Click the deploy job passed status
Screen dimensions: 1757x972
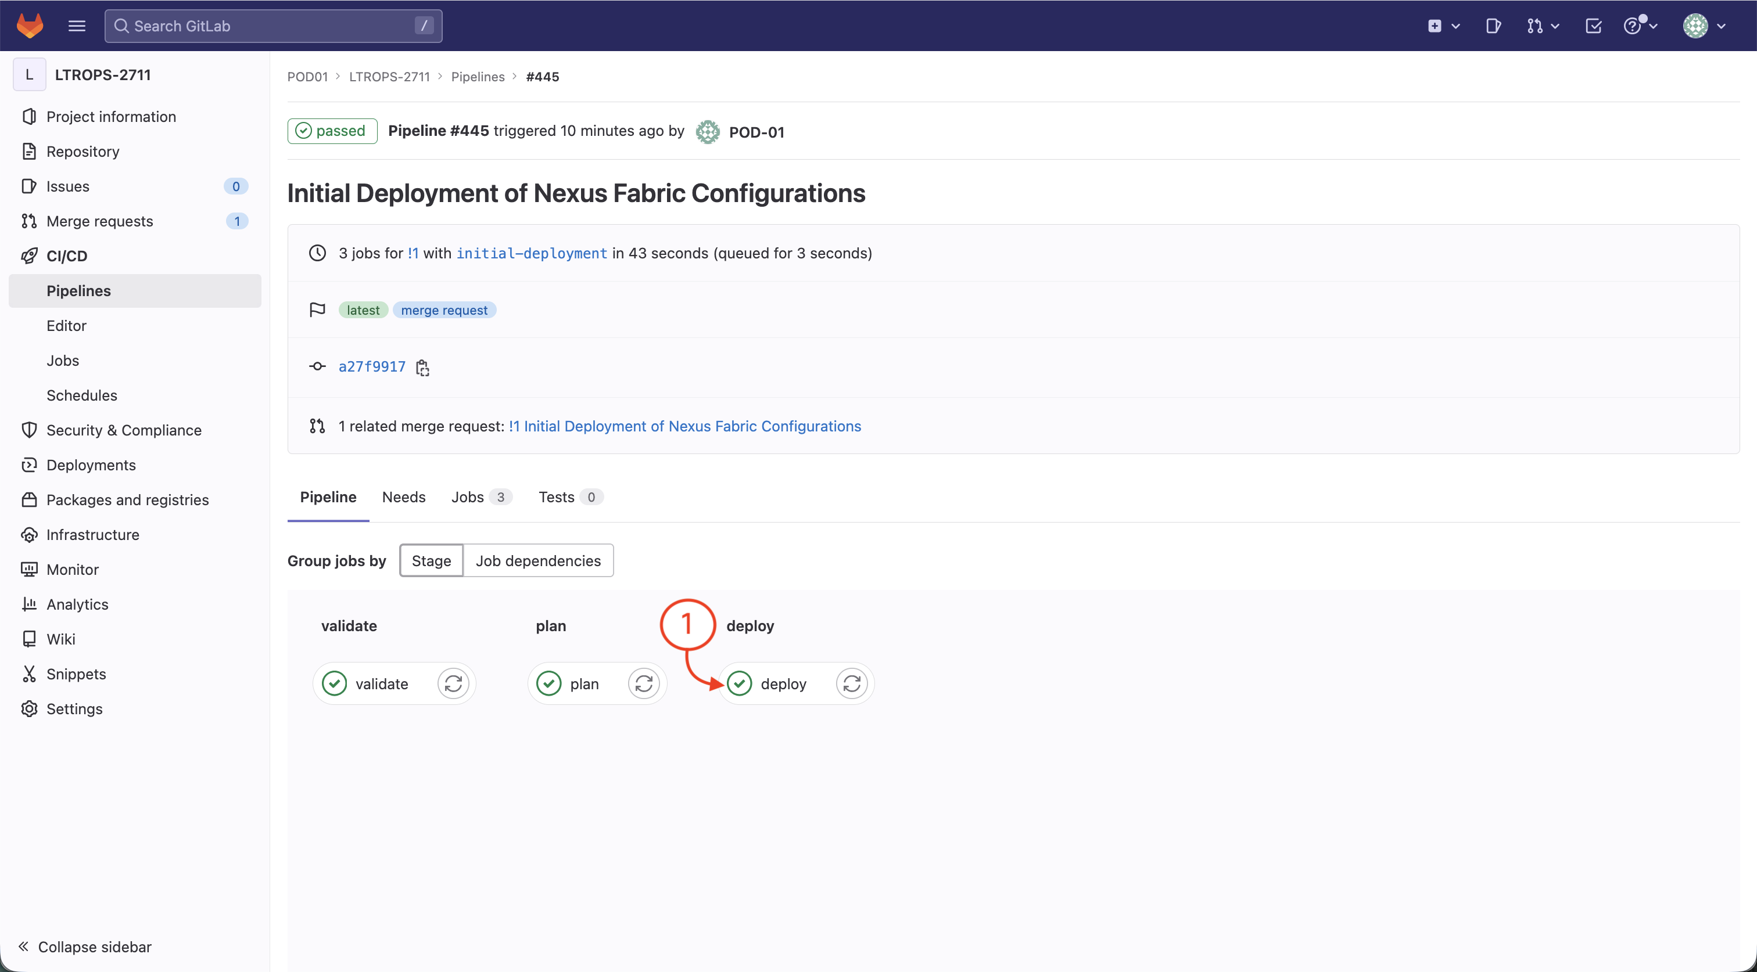(740, 683)
